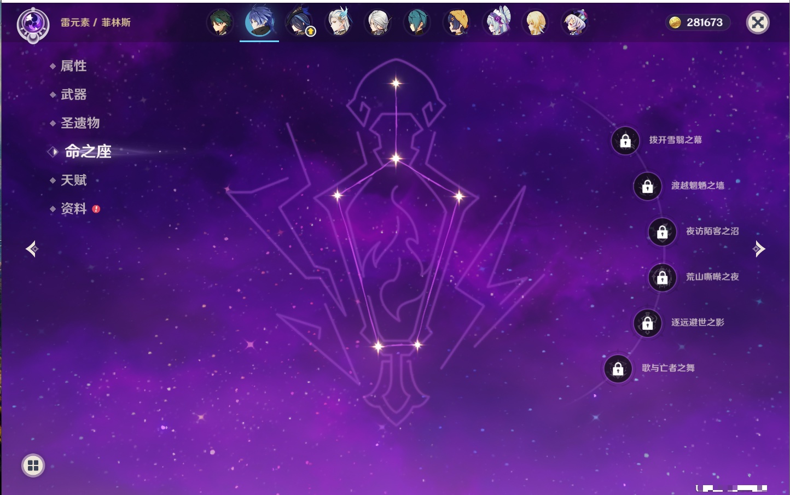
Task: Click the lock icon for 拨开雪翳之幕
Action: [x=625, y=141]
